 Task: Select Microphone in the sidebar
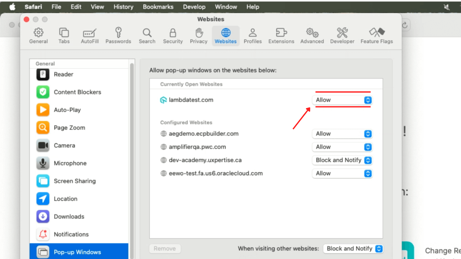(x=79, y=163)
